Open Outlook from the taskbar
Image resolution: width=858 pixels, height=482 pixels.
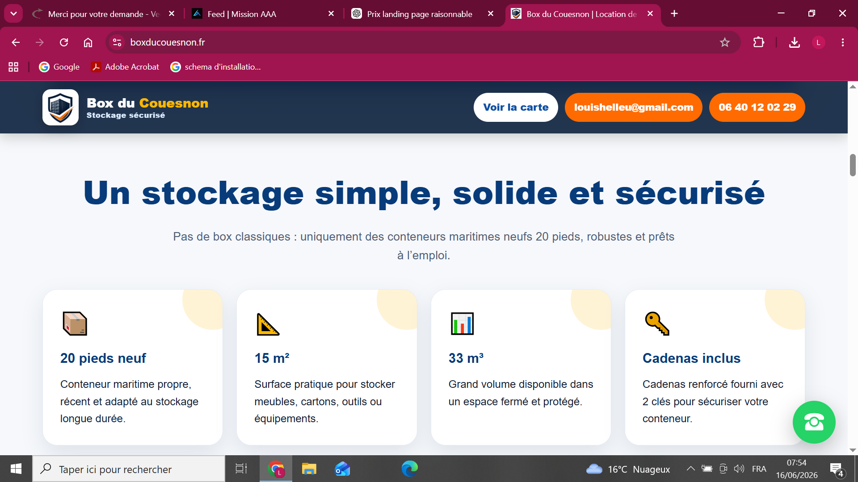[x=342, y=469]
